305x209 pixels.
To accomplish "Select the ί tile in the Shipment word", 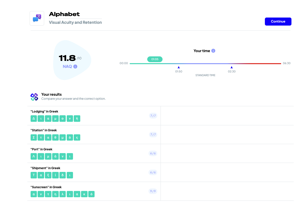I will (x=55, y=175).
